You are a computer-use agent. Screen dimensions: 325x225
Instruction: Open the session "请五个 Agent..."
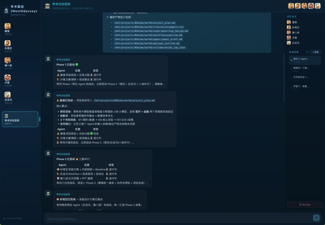point(305,60)
